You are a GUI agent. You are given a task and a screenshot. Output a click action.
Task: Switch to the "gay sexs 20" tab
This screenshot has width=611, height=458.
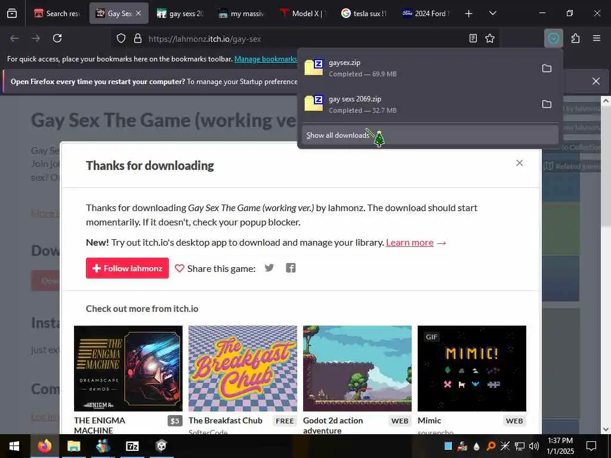(180, 14)
